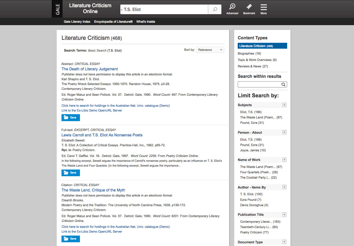Filter Person - About by Eliot, T.S. (186)

[251, 140]
